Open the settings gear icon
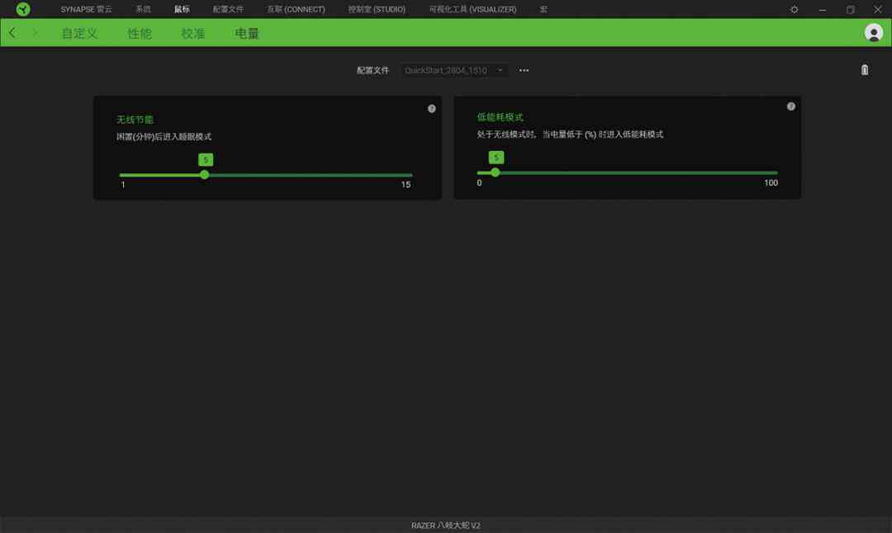 [795, 10]
